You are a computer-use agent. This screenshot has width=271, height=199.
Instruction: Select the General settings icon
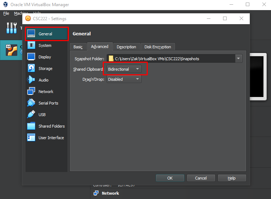pos(32,34)
